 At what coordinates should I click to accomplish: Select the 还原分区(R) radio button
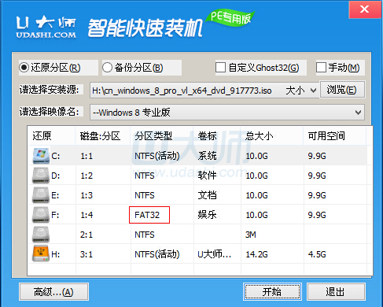coord(24,68)
